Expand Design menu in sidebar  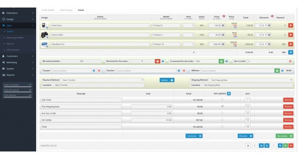(18, 19)
